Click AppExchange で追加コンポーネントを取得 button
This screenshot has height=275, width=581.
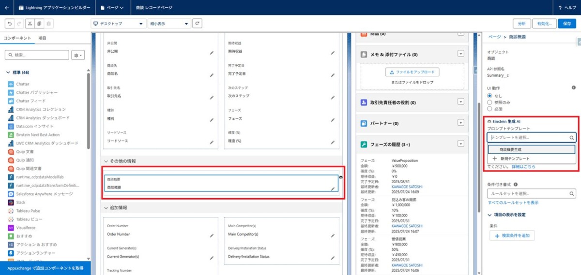(45, 268)
